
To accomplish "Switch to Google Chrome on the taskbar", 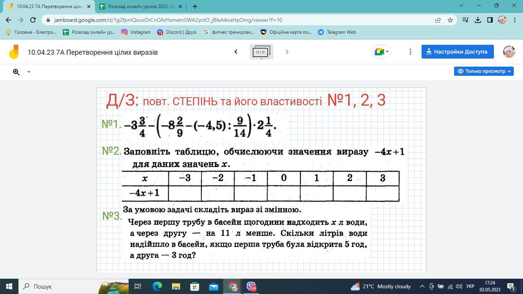I will (x=232, y=286).
